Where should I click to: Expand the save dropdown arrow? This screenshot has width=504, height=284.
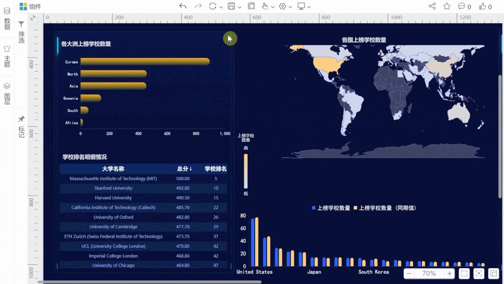pos(240,7)
